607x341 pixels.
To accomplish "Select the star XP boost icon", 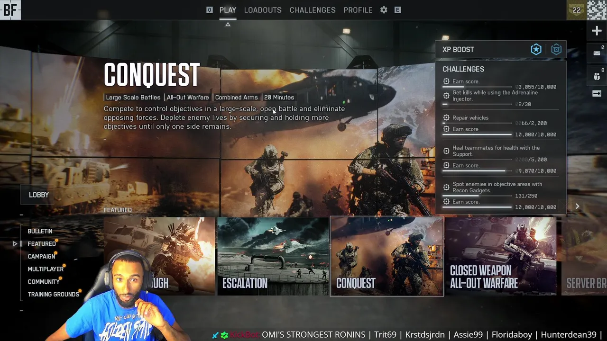I will [x=536, y=49].
